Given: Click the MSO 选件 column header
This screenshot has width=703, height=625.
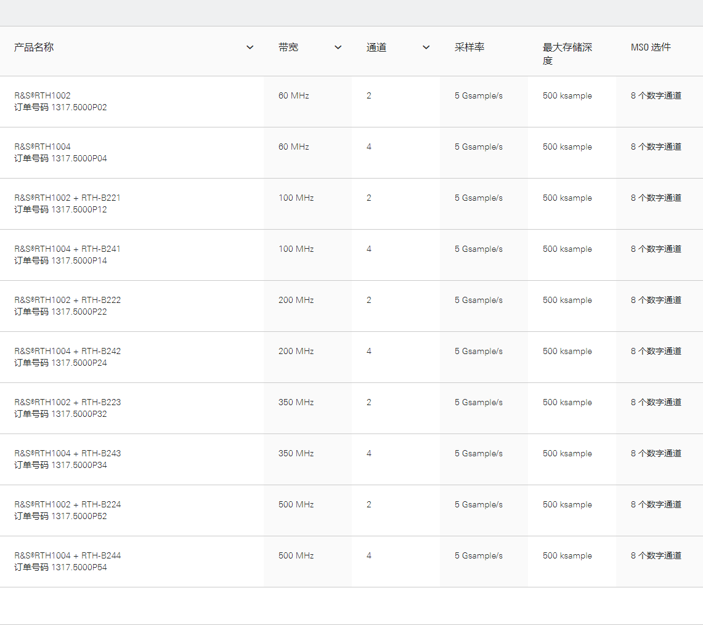Looking at the screenshot, I should pos(651,47).
